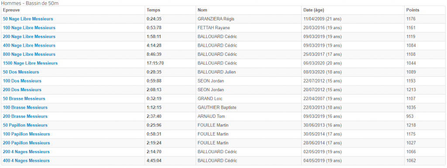This screenshot has height=168, width=447.
Task: View the 200 Dos Messieurs event
Action: pyautogui.click(x=22, y=90)
